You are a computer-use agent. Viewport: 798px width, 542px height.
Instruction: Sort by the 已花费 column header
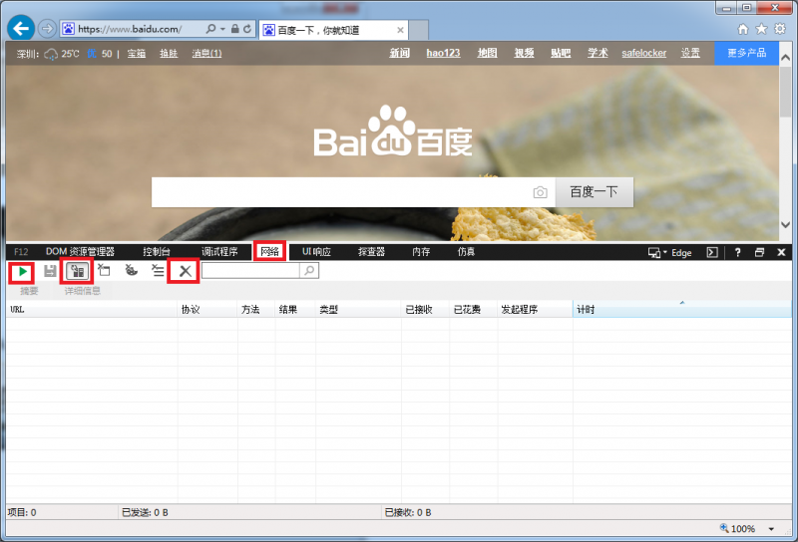tap(473, 309)
